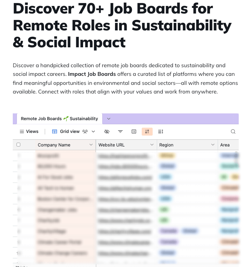The height and width of the screenshot is (267, 250).
Task: Expand the Grid view dropdown chevron
Action: [94, 131]
